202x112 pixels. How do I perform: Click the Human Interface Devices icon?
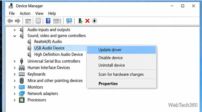click(x=22, y=68)
